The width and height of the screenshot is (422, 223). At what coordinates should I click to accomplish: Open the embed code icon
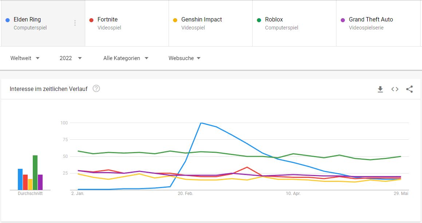tap(395, 89)
